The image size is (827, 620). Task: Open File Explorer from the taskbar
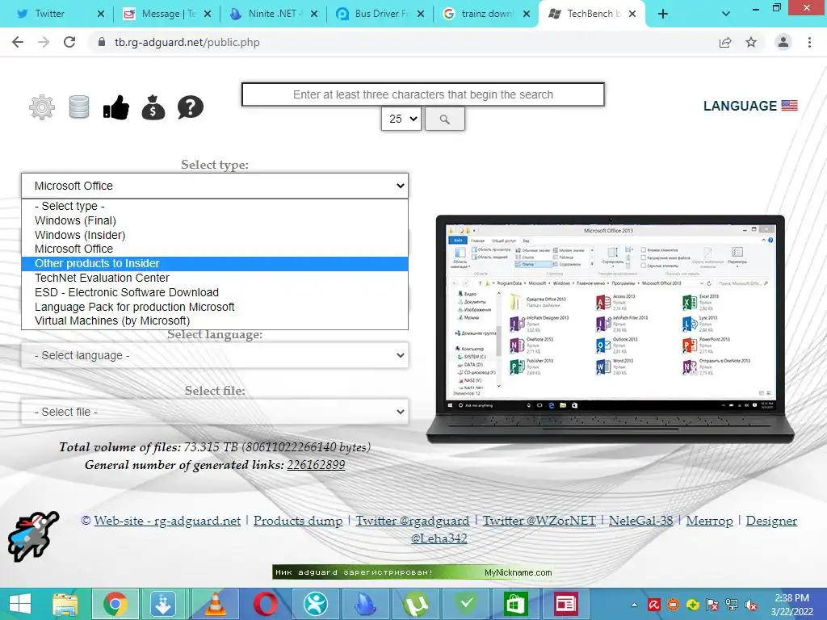click(65, 604)
